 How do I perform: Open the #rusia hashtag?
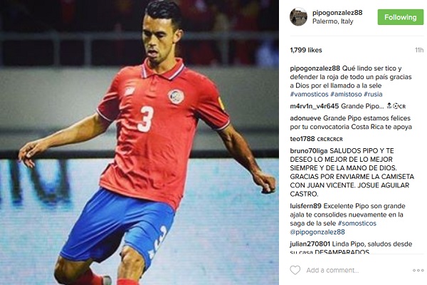(x=373, y=94)
